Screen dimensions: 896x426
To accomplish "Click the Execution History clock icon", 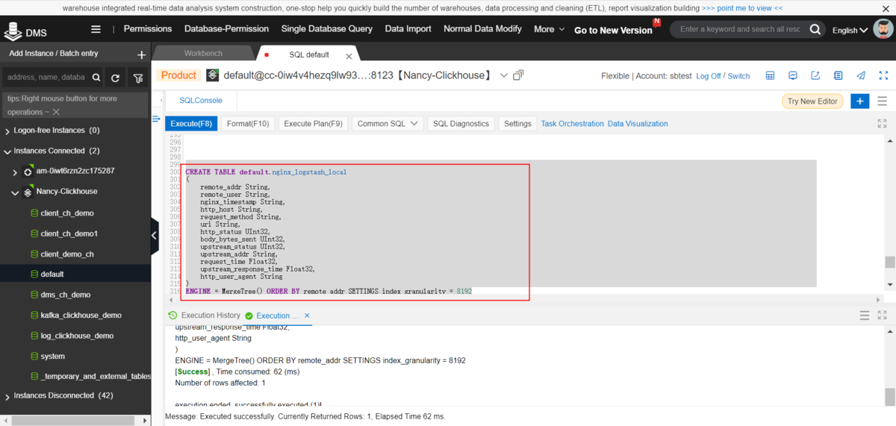I will [173, 316].
